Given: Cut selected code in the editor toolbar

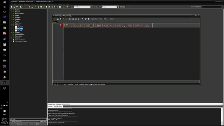Looking at the screenshot, I should 73,19.
